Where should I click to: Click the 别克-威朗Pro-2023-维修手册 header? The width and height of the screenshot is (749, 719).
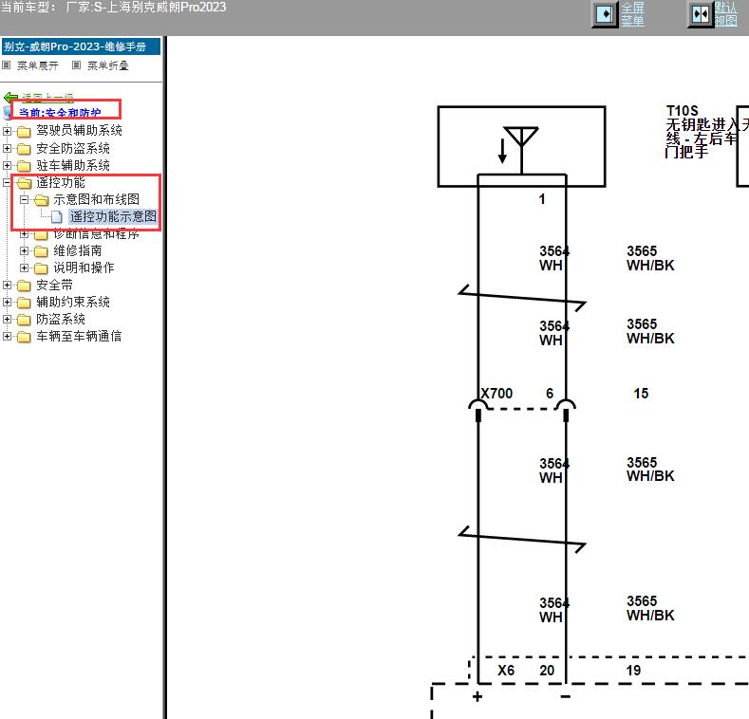coord(82,46)
